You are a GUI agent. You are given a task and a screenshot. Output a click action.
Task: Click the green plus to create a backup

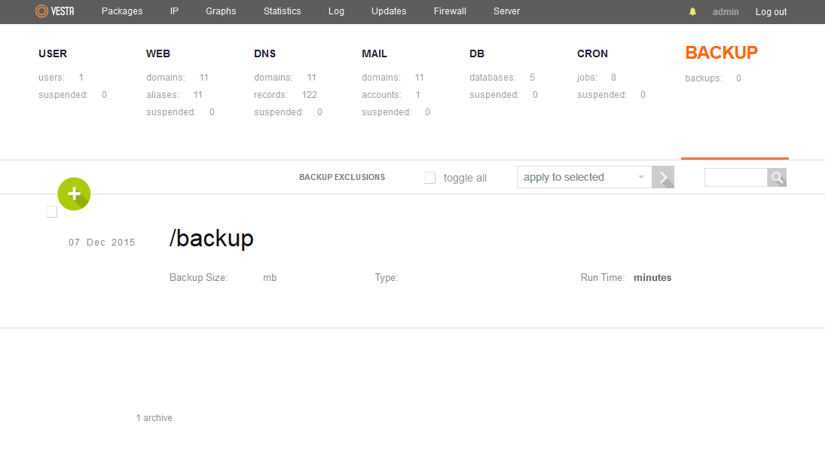tap(74, 194)
